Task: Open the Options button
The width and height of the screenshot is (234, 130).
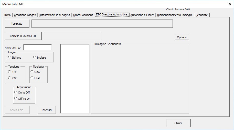Action: (x=182, y=37)
